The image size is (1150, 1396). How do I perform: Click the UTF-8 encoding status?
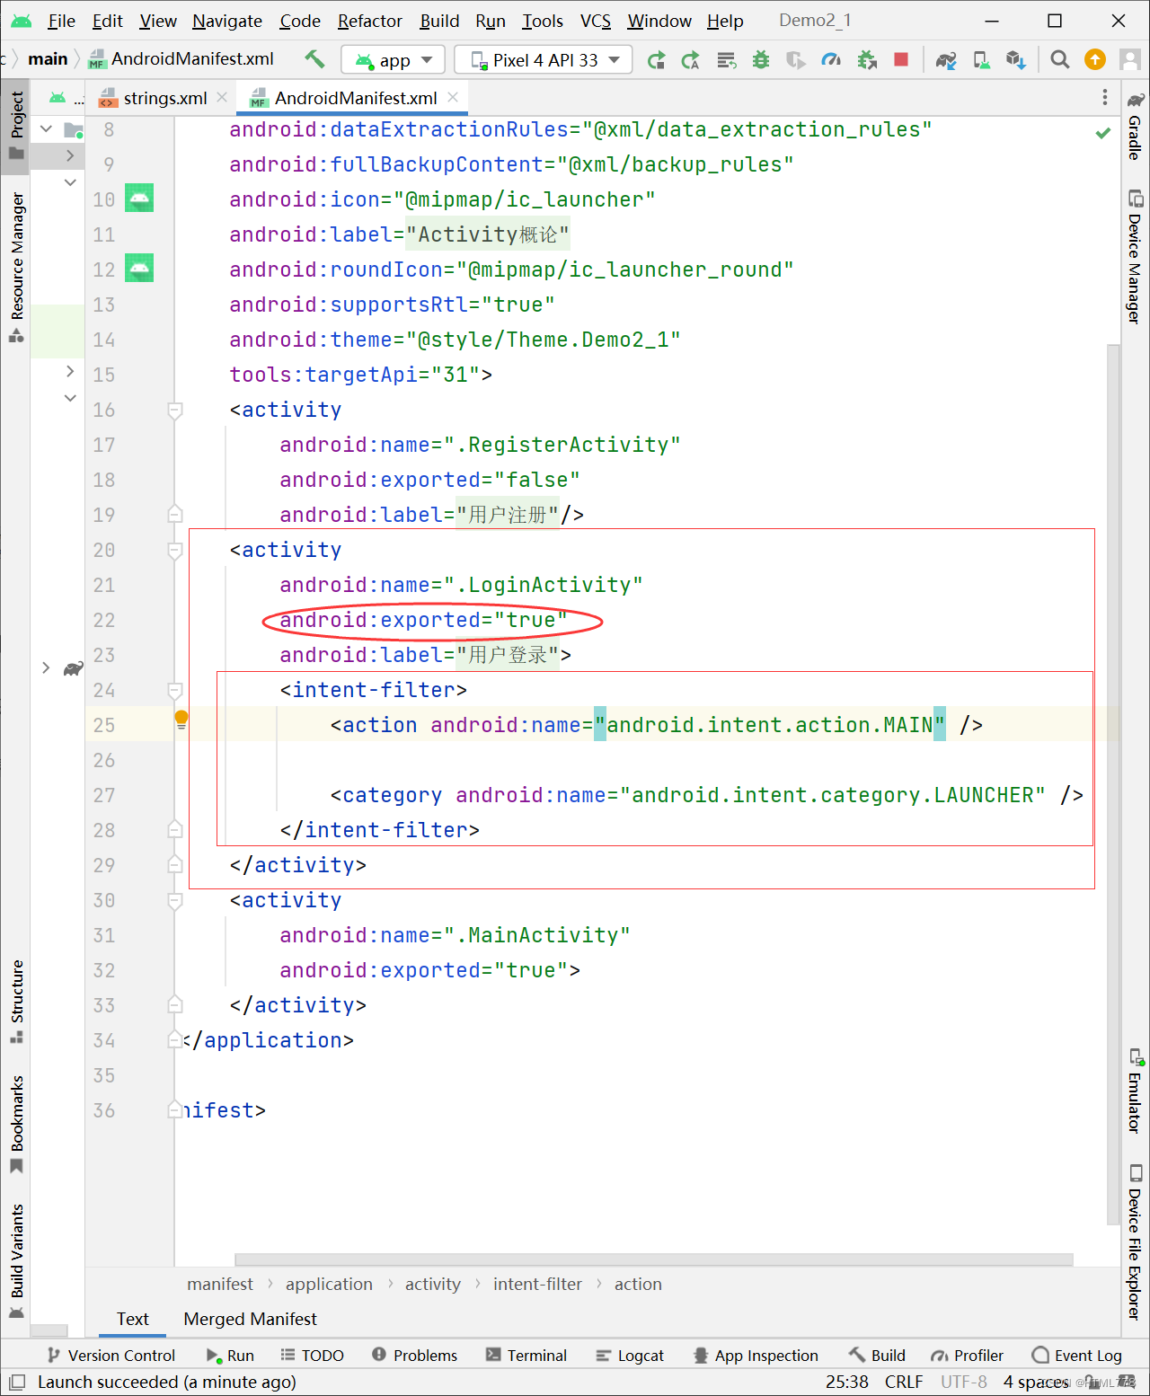click(964, 1382)
